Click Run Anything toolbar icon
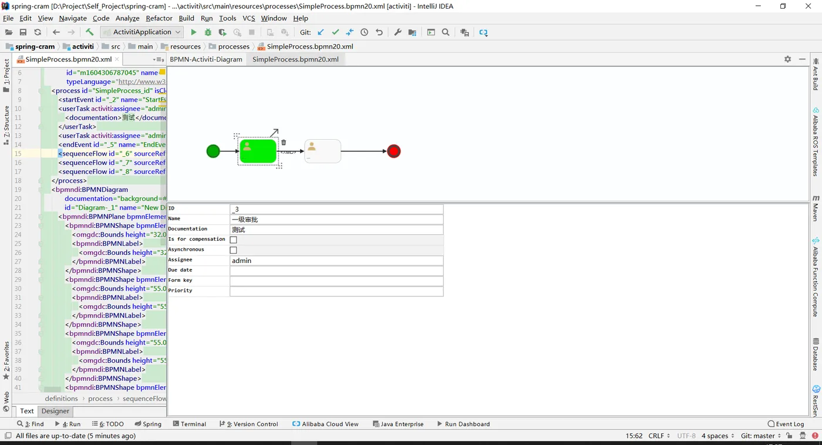 (431, 32)
